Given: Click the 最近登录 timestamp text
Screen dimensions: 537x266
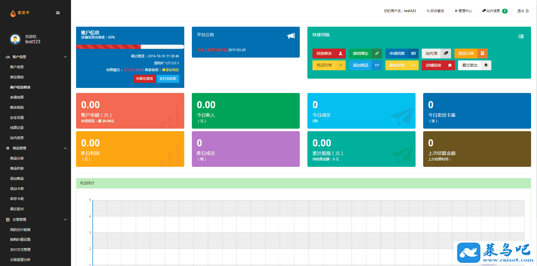Looking at the screenshot, I should pos(155,56).
